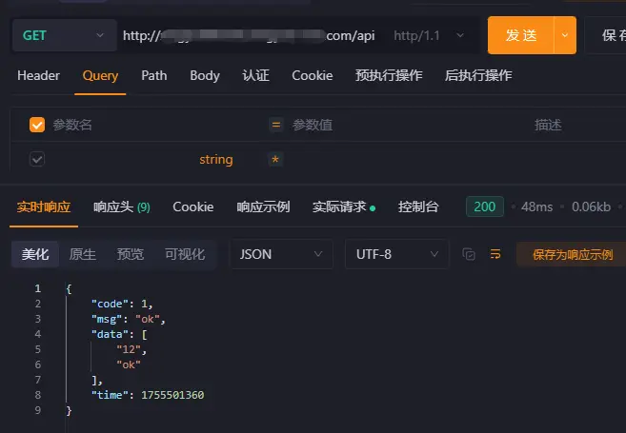Image resolution: width=626 pixels, height=433 pixels.
Task: Switch to the Body tab
Action: 205,75
